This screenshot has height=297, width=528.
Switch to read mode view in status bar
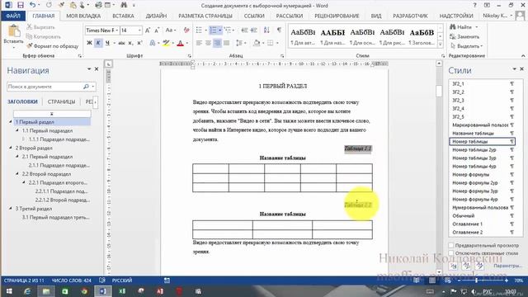pyautogui.click(x=417, y=280)
